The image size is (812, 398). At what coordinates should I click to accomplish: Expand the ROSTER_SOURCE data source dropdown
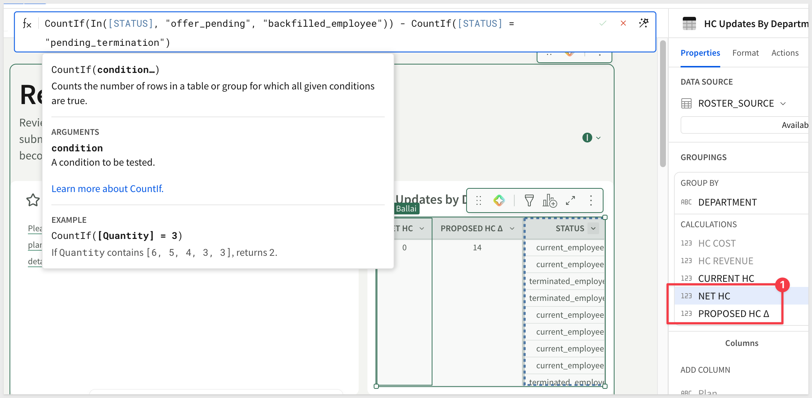[x=783, y=104]
